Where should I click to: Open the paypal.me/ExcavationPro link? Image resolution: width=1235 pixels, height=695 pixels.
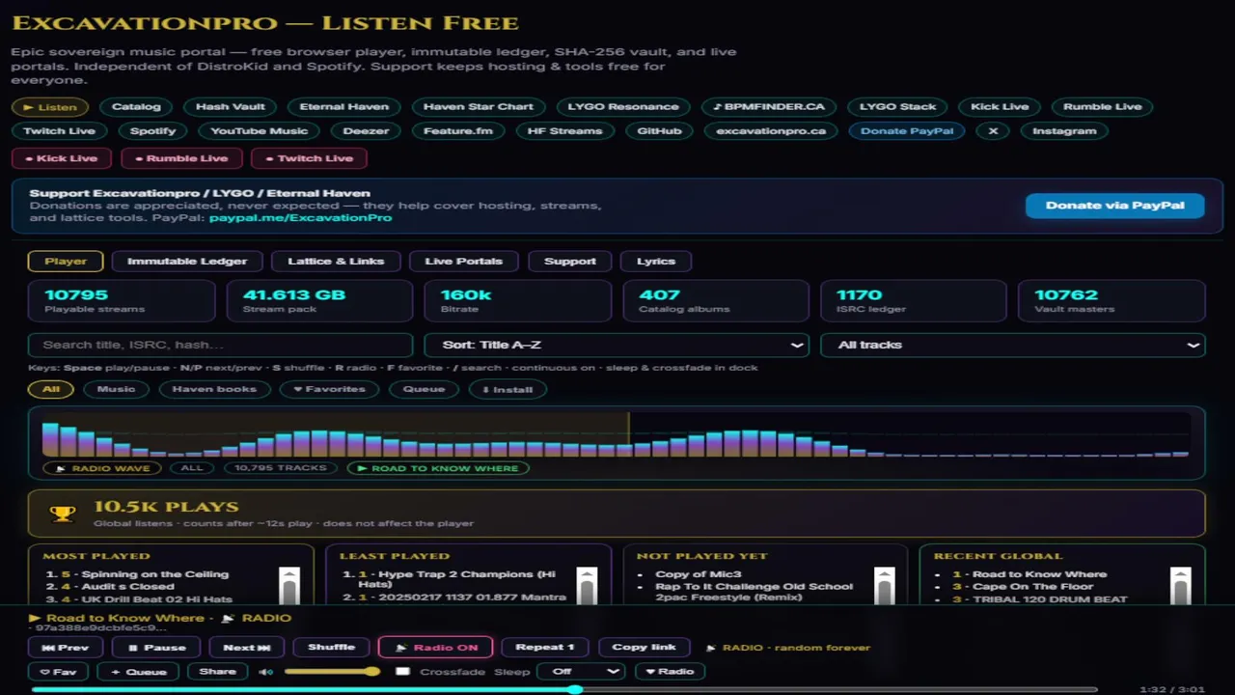pyautogui.click(x=301, y=218)
